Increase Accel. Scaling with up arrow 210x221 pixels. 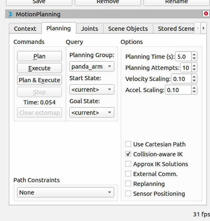194,88
